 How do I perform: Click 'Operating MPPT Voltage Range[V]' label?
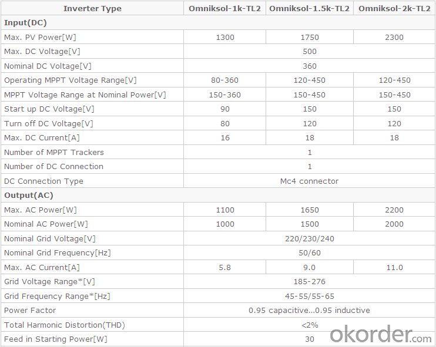(x=71, y=80)
